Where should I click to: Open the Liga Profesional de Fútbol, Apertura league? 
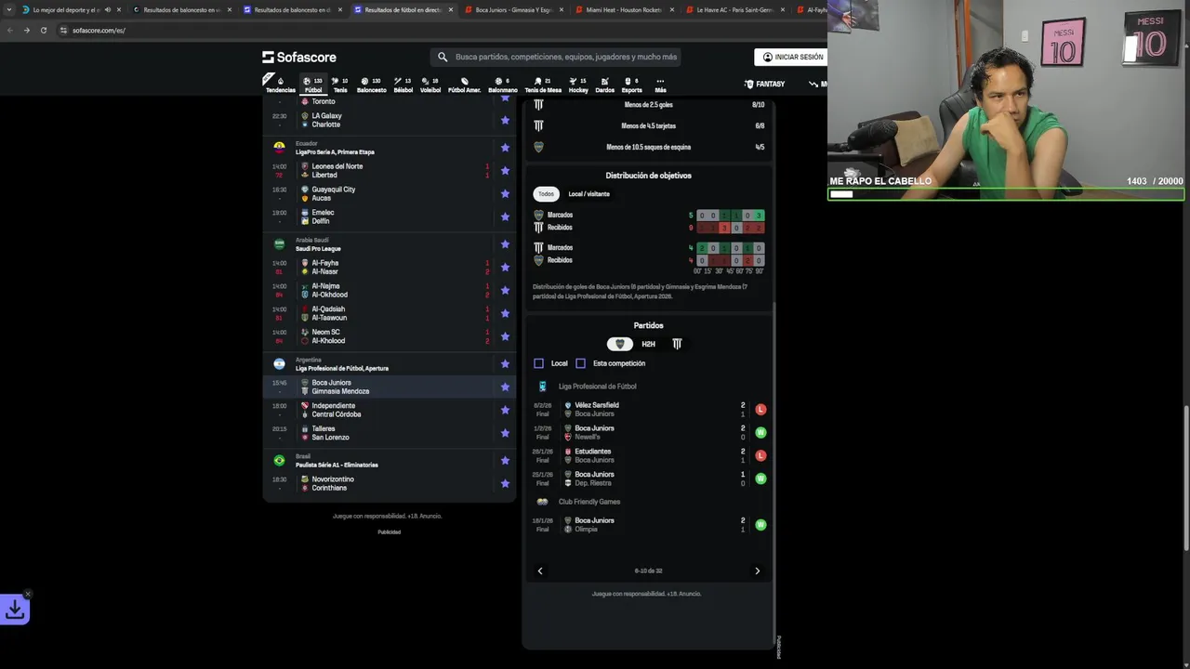(x=342, y=368)
